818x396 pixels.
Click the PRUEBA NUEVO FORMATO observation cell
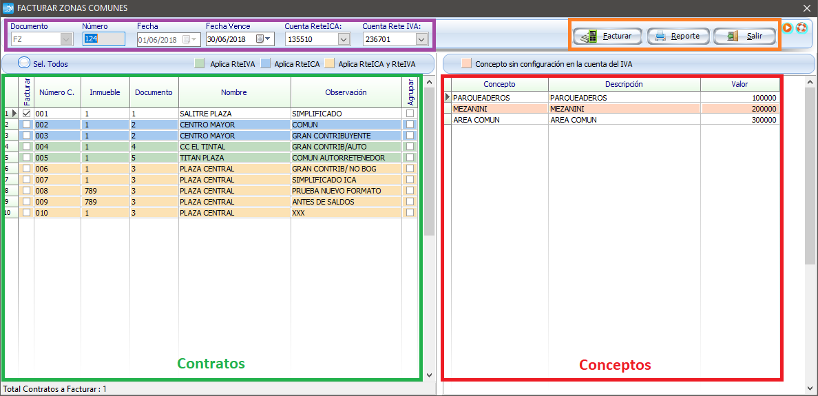coord(346,191)
